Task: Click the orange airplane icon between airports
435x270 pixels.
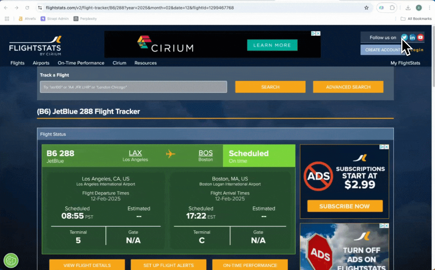Action: (171, 154)
